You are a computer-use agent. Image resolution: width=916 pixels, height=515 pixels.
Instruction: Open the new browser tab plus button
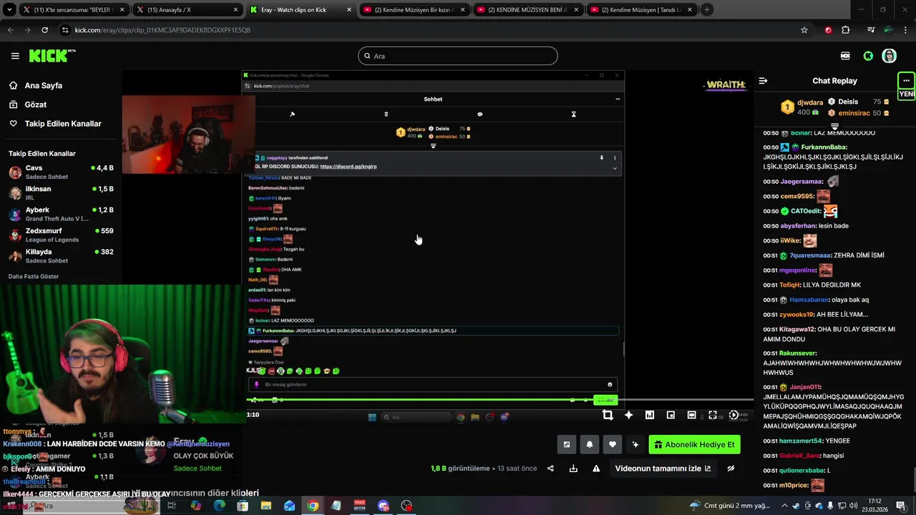click(x=707, y=10)
